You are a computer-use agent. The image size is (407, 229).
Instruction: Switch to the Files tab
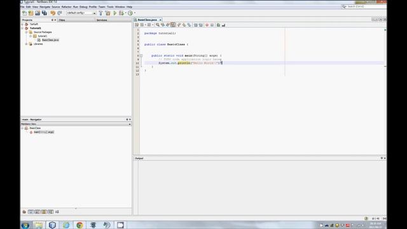[x=62, y=20]
